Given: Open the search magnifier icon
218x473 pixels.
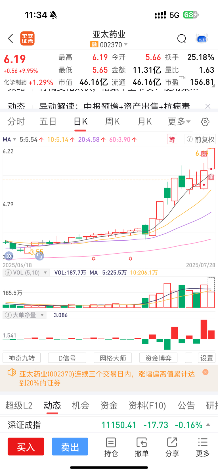Looking at the screenshot, I should point(181,38).
